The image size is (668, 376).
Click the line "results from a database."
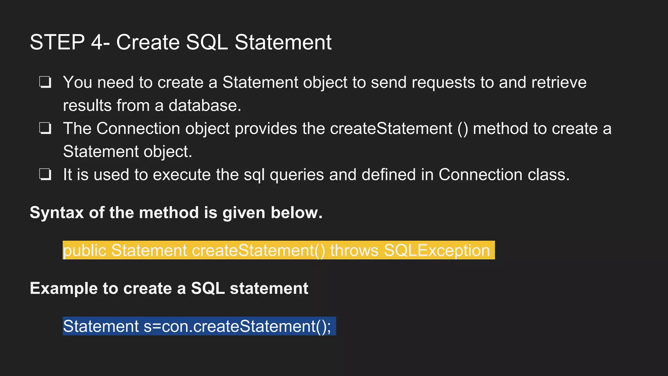[152, 105]
